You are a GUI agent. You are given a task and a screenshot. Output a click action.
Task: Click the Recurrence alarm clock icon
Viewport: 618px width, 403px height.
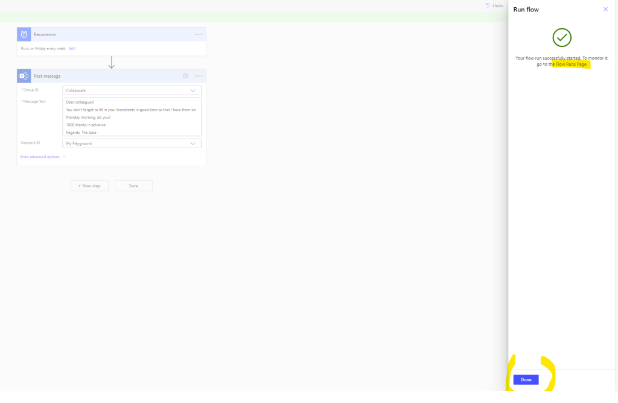click(24, 34)
